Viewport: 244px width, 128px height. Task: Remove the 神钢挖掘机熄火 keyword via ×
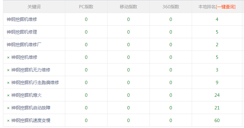[8, 95]
